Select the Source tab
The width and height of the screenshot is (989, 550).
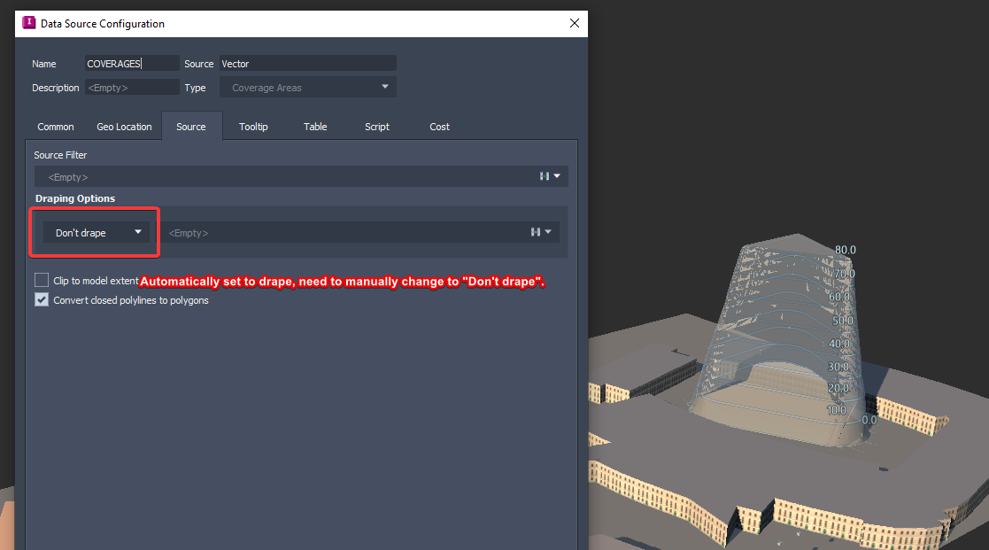(191, 126)
